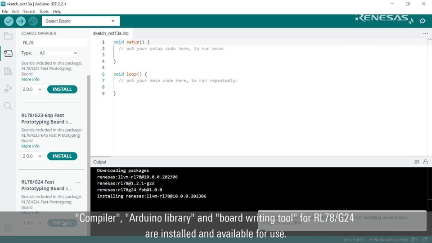Open the RL78/G23-64p version 2.0.0 dropdown
Screen dimensions: 432x243
32,156
